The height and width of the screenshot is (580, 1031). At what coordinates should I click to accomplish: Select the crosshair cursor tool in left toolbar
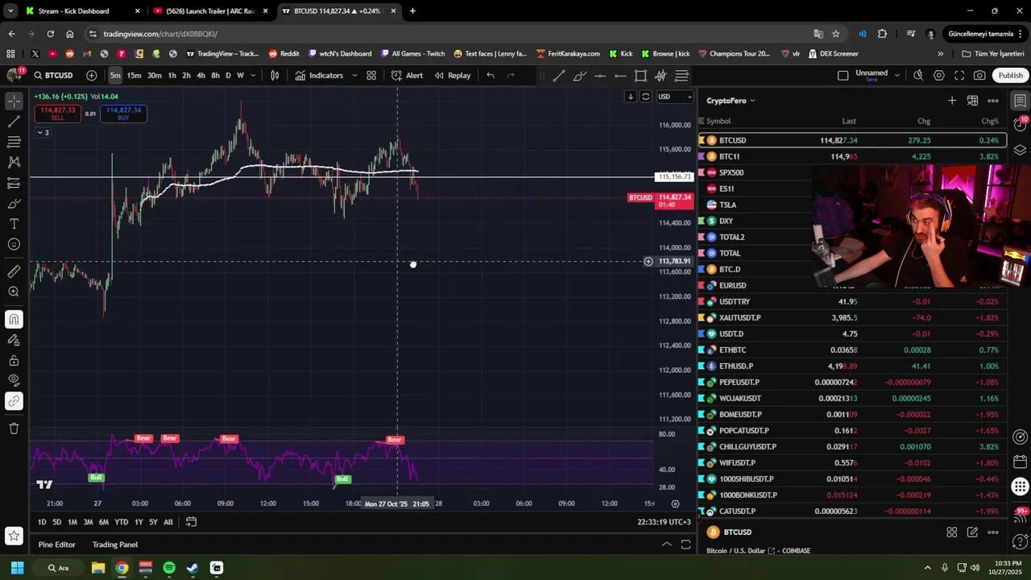tap(14, 101)
